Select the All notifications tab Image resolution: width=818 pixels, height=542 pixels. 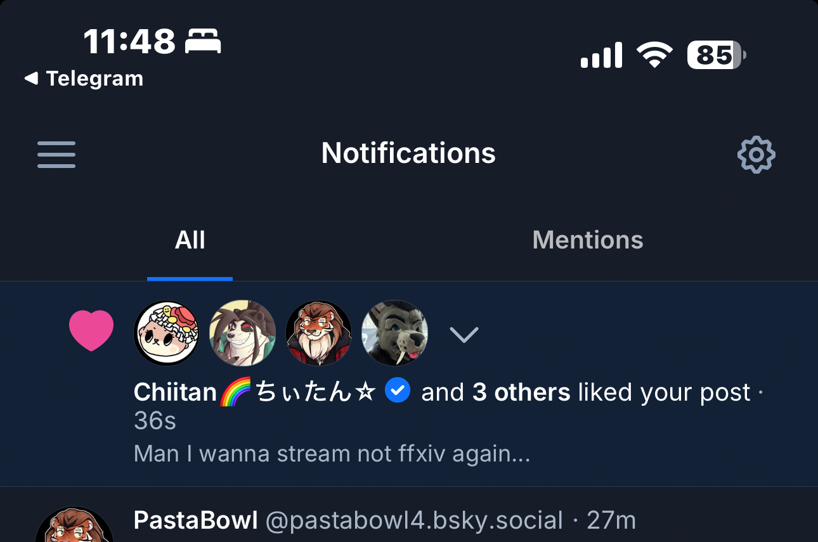tap(190, 240)
